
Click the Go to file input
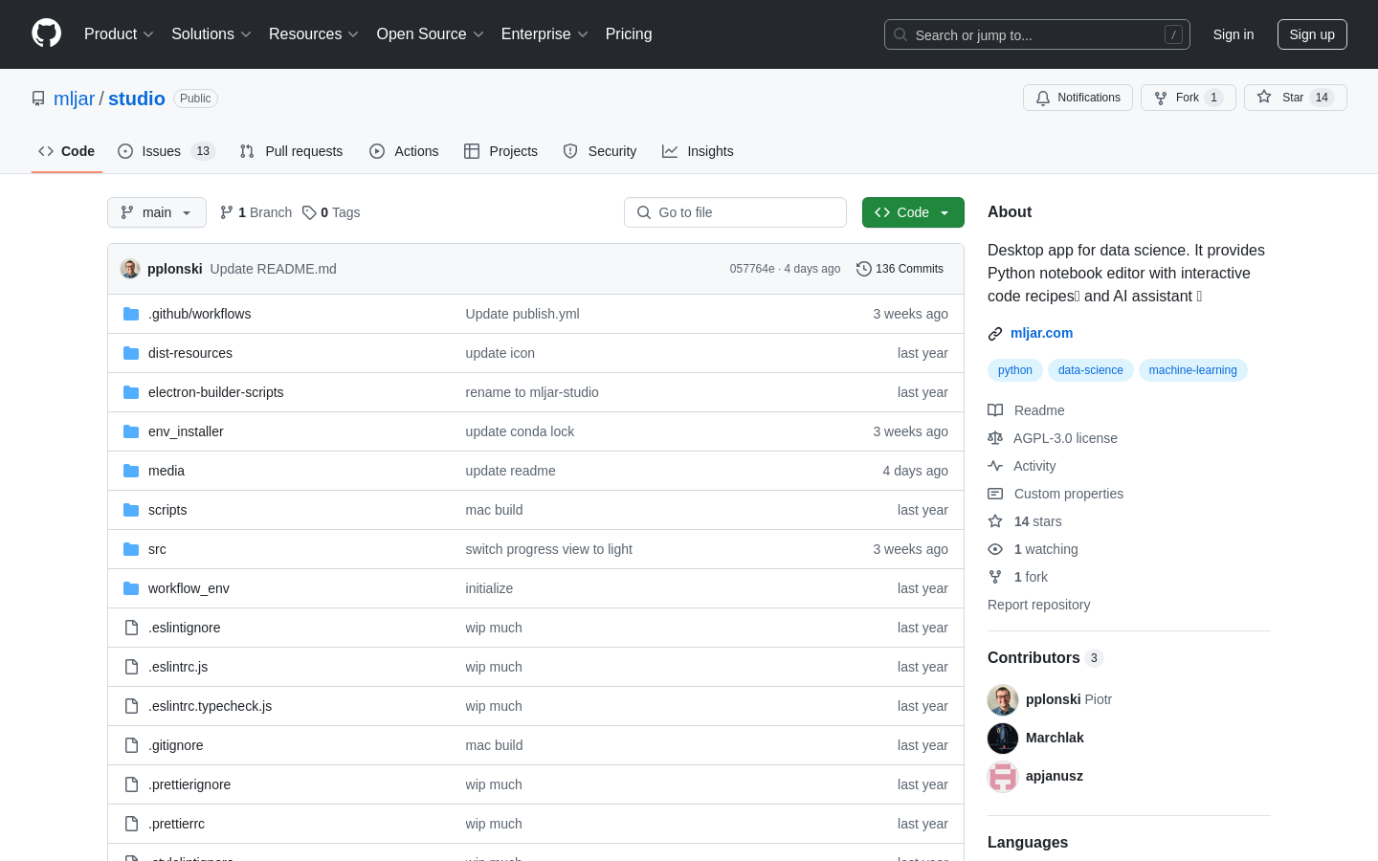(x=735, y=212)
